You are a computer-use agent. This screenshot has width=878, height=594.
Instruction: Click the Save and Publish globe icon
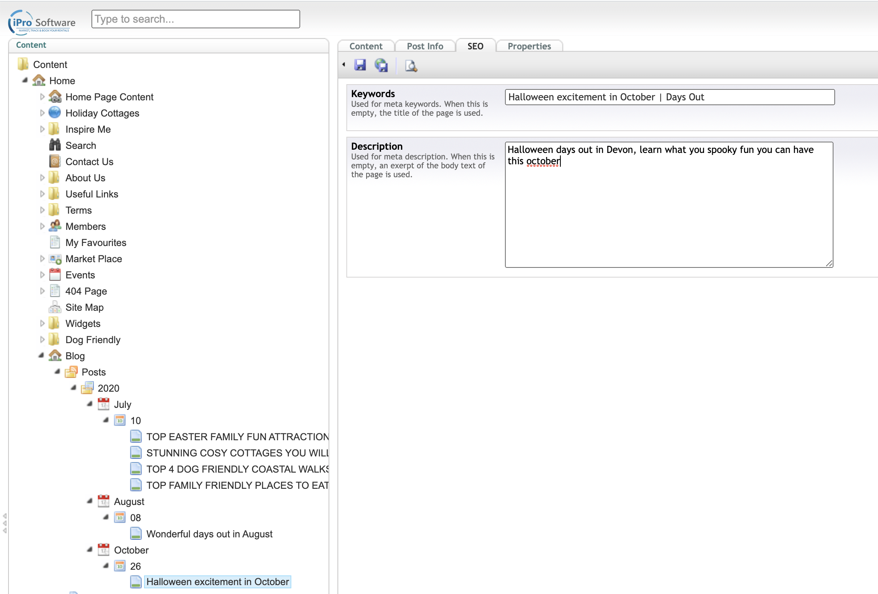(x=381, y=65)
